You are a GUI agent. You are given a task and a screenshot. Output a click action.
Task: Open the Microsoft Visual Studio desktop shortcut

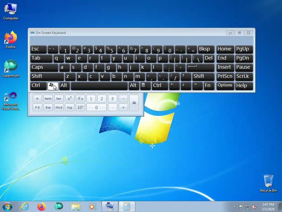pos(11,101)
